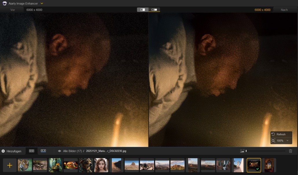
Task: Click the Nach tab label
Action: pyautogui.click(x=284, y=10)
